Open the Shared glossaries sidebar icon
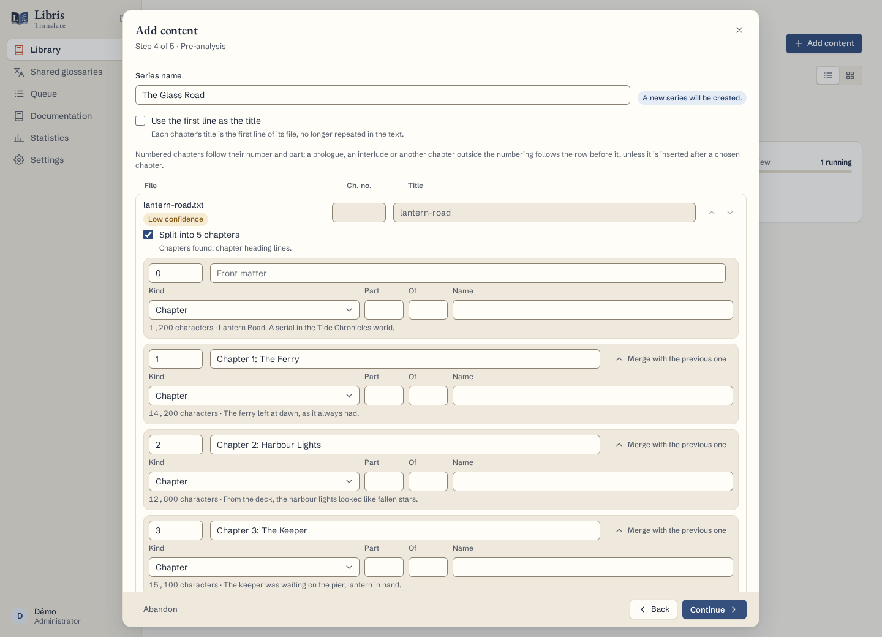This screenshot has width=882, height=637. pos(19,72)
